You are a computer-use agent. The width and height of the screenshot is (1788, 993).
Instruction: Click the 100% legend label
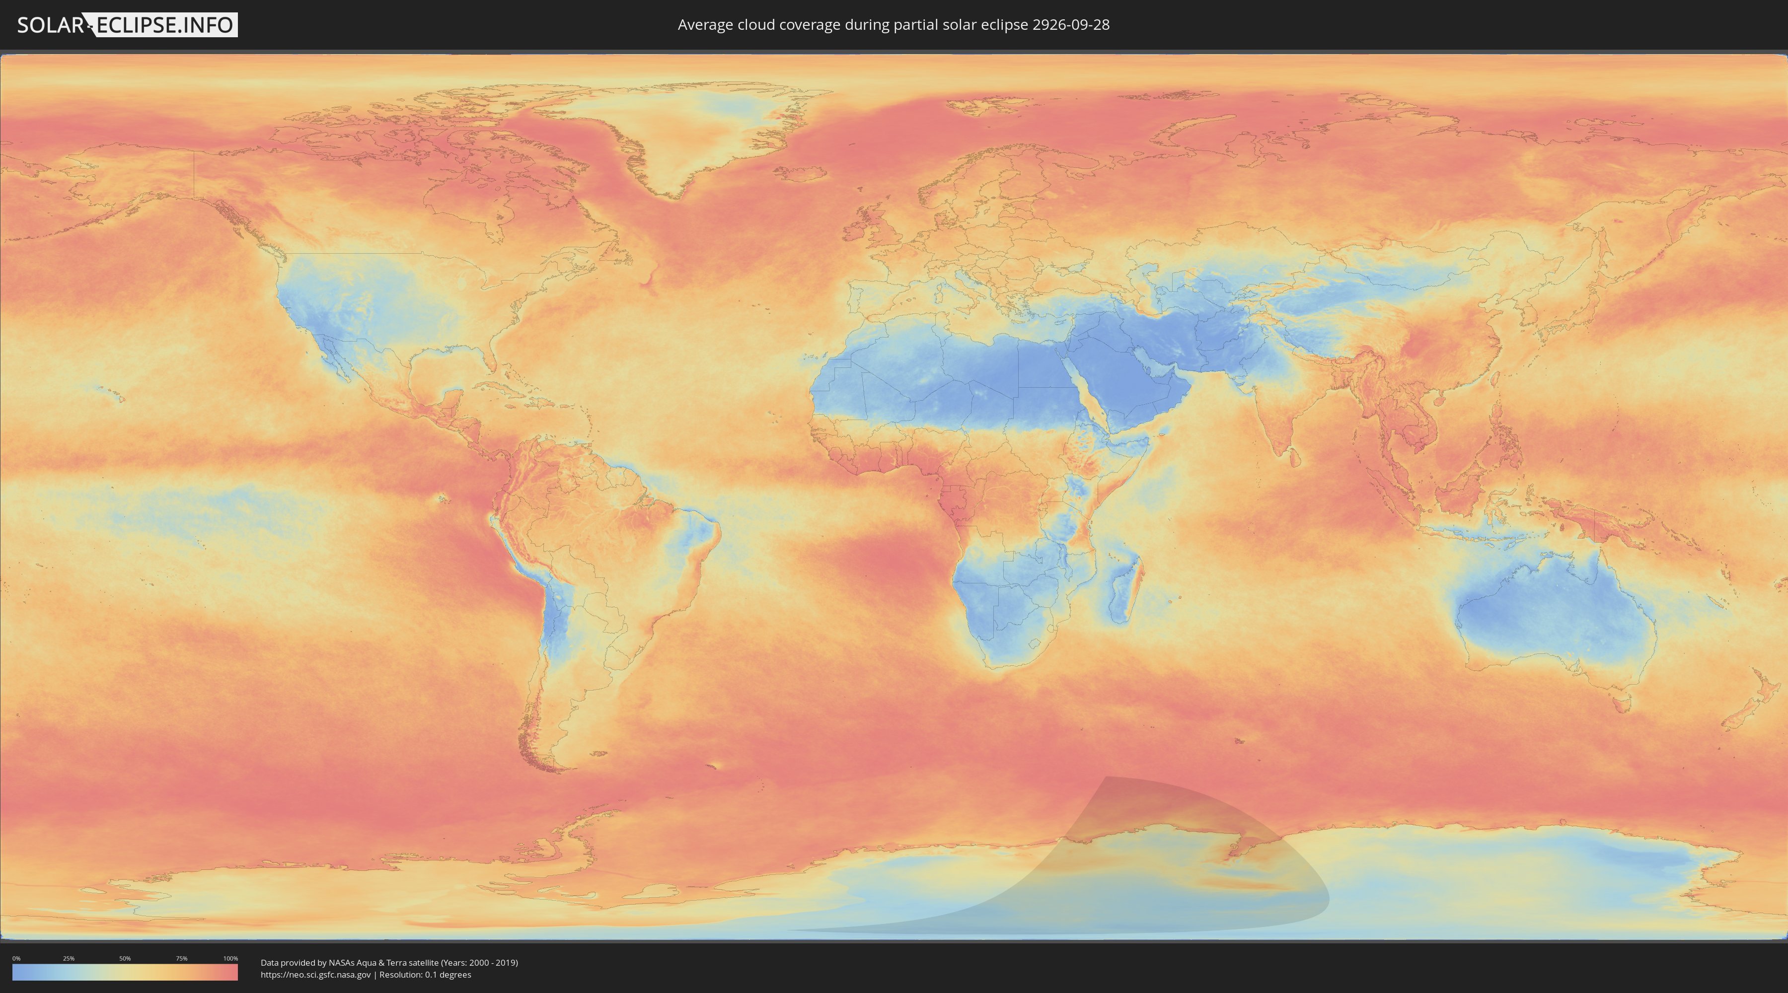tap(230, 958)
